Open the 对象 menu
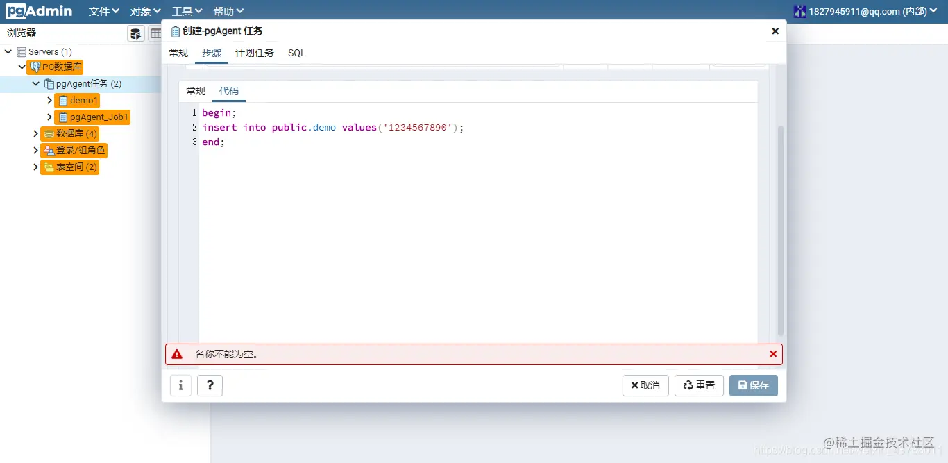 tap(146, 11)
